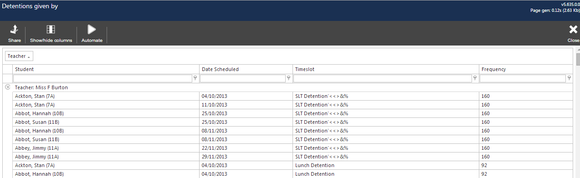Focus the Student filter text box
This screenshot has width=580, height=178.
[x=103, y=78]
